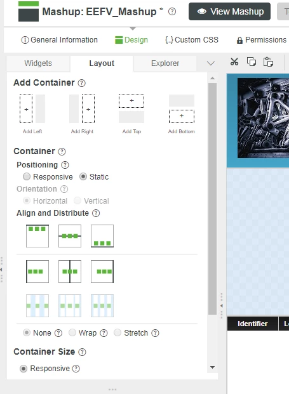The image size is (289, 394).
Task: Click the bottom panel resize handle dots
Action: pos(112,390)
